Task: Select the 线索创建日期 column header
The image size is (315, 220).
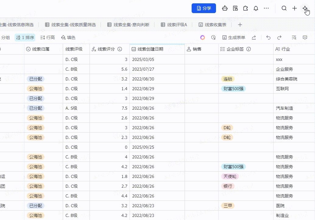Action: click(x=157, y=49)
